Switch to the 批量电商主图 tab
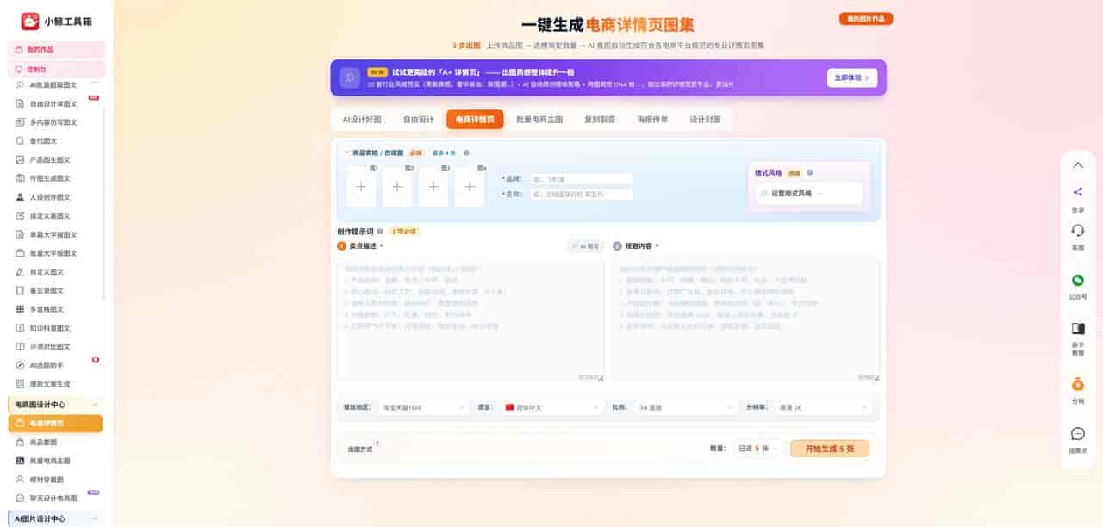The image size is (1103, 527). (539, 120)
